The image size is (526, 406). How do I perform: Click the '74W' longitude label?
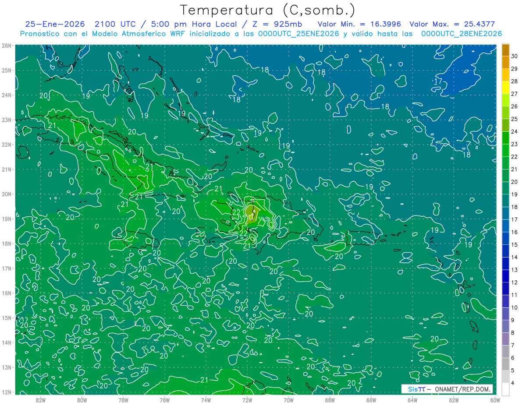[206, 399]
